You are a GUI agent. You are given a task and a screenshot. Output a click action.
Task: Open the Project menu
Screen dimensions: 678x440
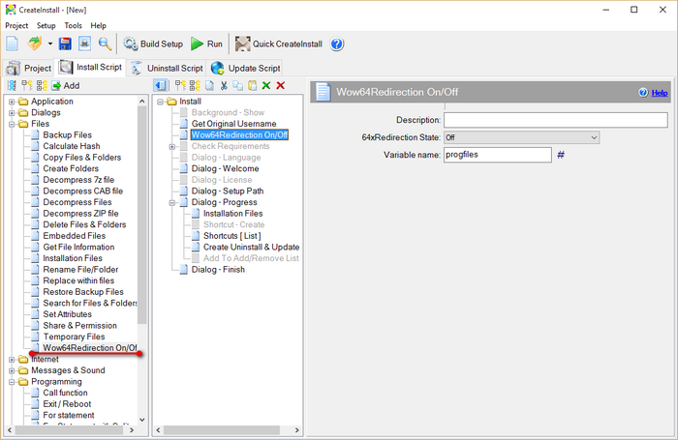(16, 25)
